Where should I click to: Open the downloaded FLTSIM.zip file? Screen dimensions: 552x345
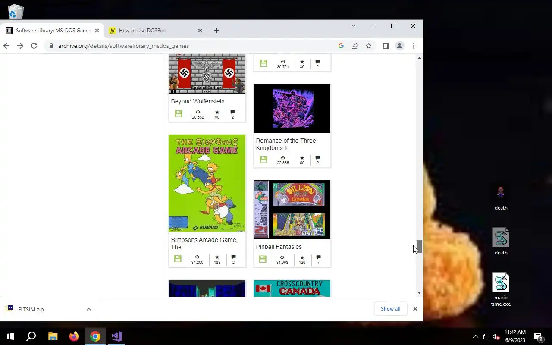pyautogui.click(x=31, y=309)
